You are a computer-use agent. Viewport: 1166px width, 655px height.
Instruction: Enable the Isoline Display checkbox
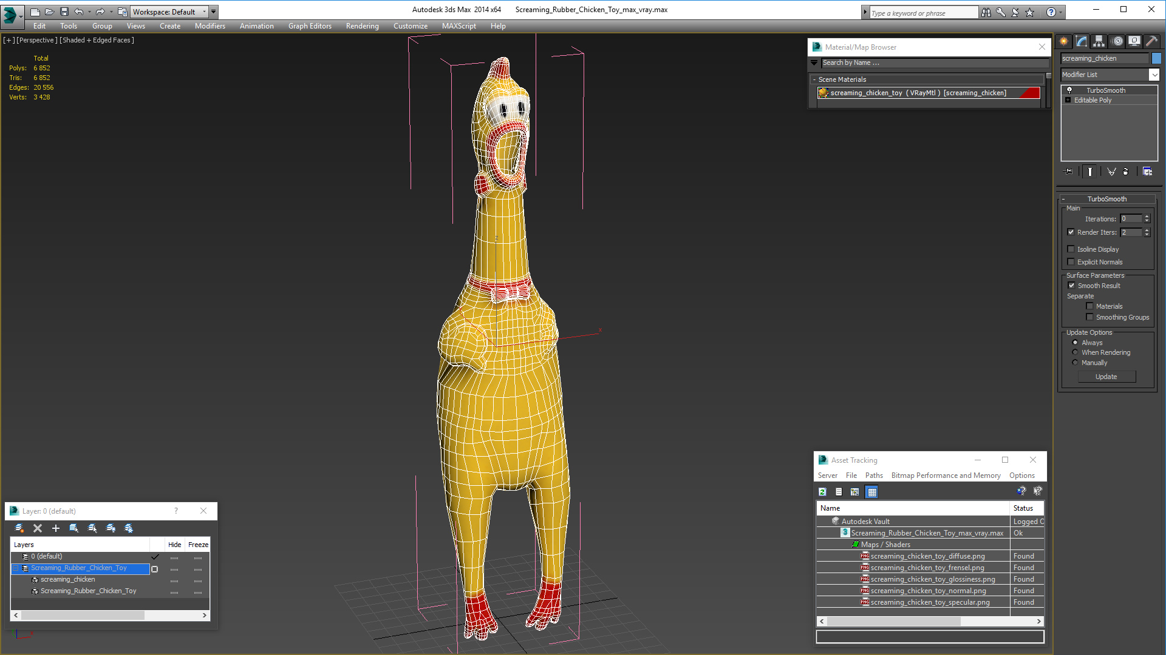pos(1071,249)
